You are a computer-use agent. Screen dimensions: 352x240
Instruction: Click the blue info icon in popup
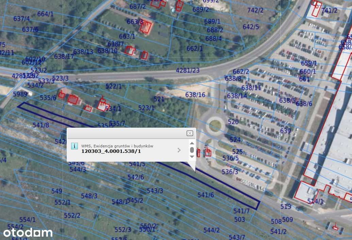(74, 146)
